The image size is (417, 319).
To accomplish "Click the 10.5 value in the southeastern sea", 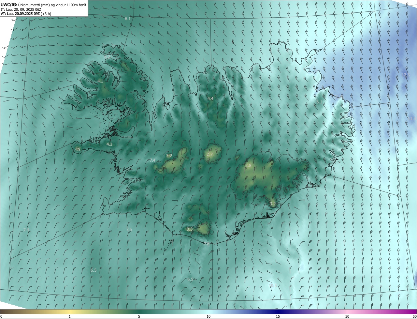I will 273,285.
